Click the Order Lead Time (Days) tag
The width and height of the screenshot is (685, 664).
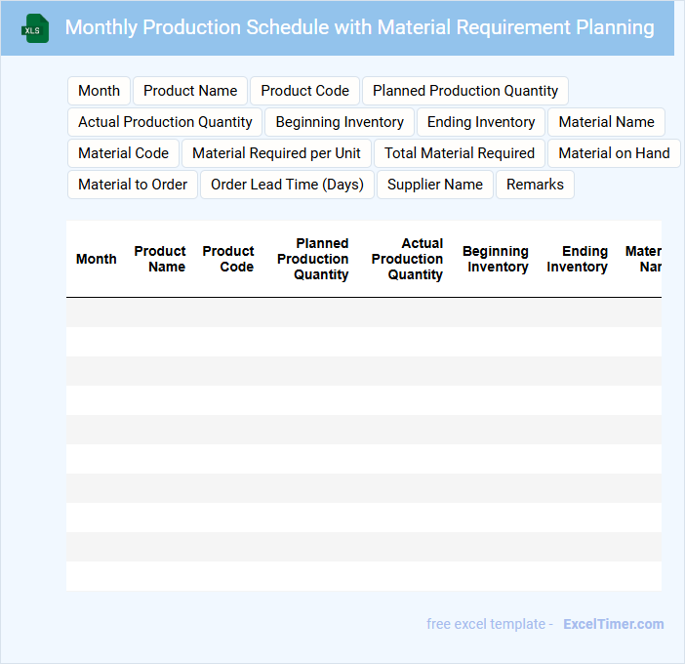pyautogui.click(x=287, y=185)
